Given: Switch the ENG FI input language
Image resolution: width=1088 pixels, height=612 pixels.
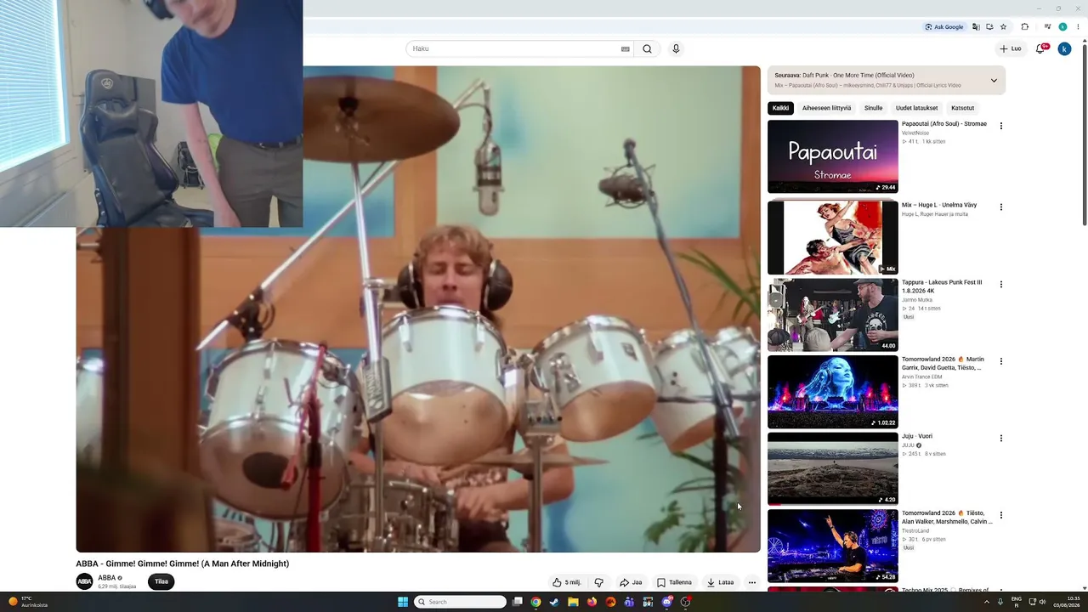Looking at the screenshot, I should [x=1017, y=602].
